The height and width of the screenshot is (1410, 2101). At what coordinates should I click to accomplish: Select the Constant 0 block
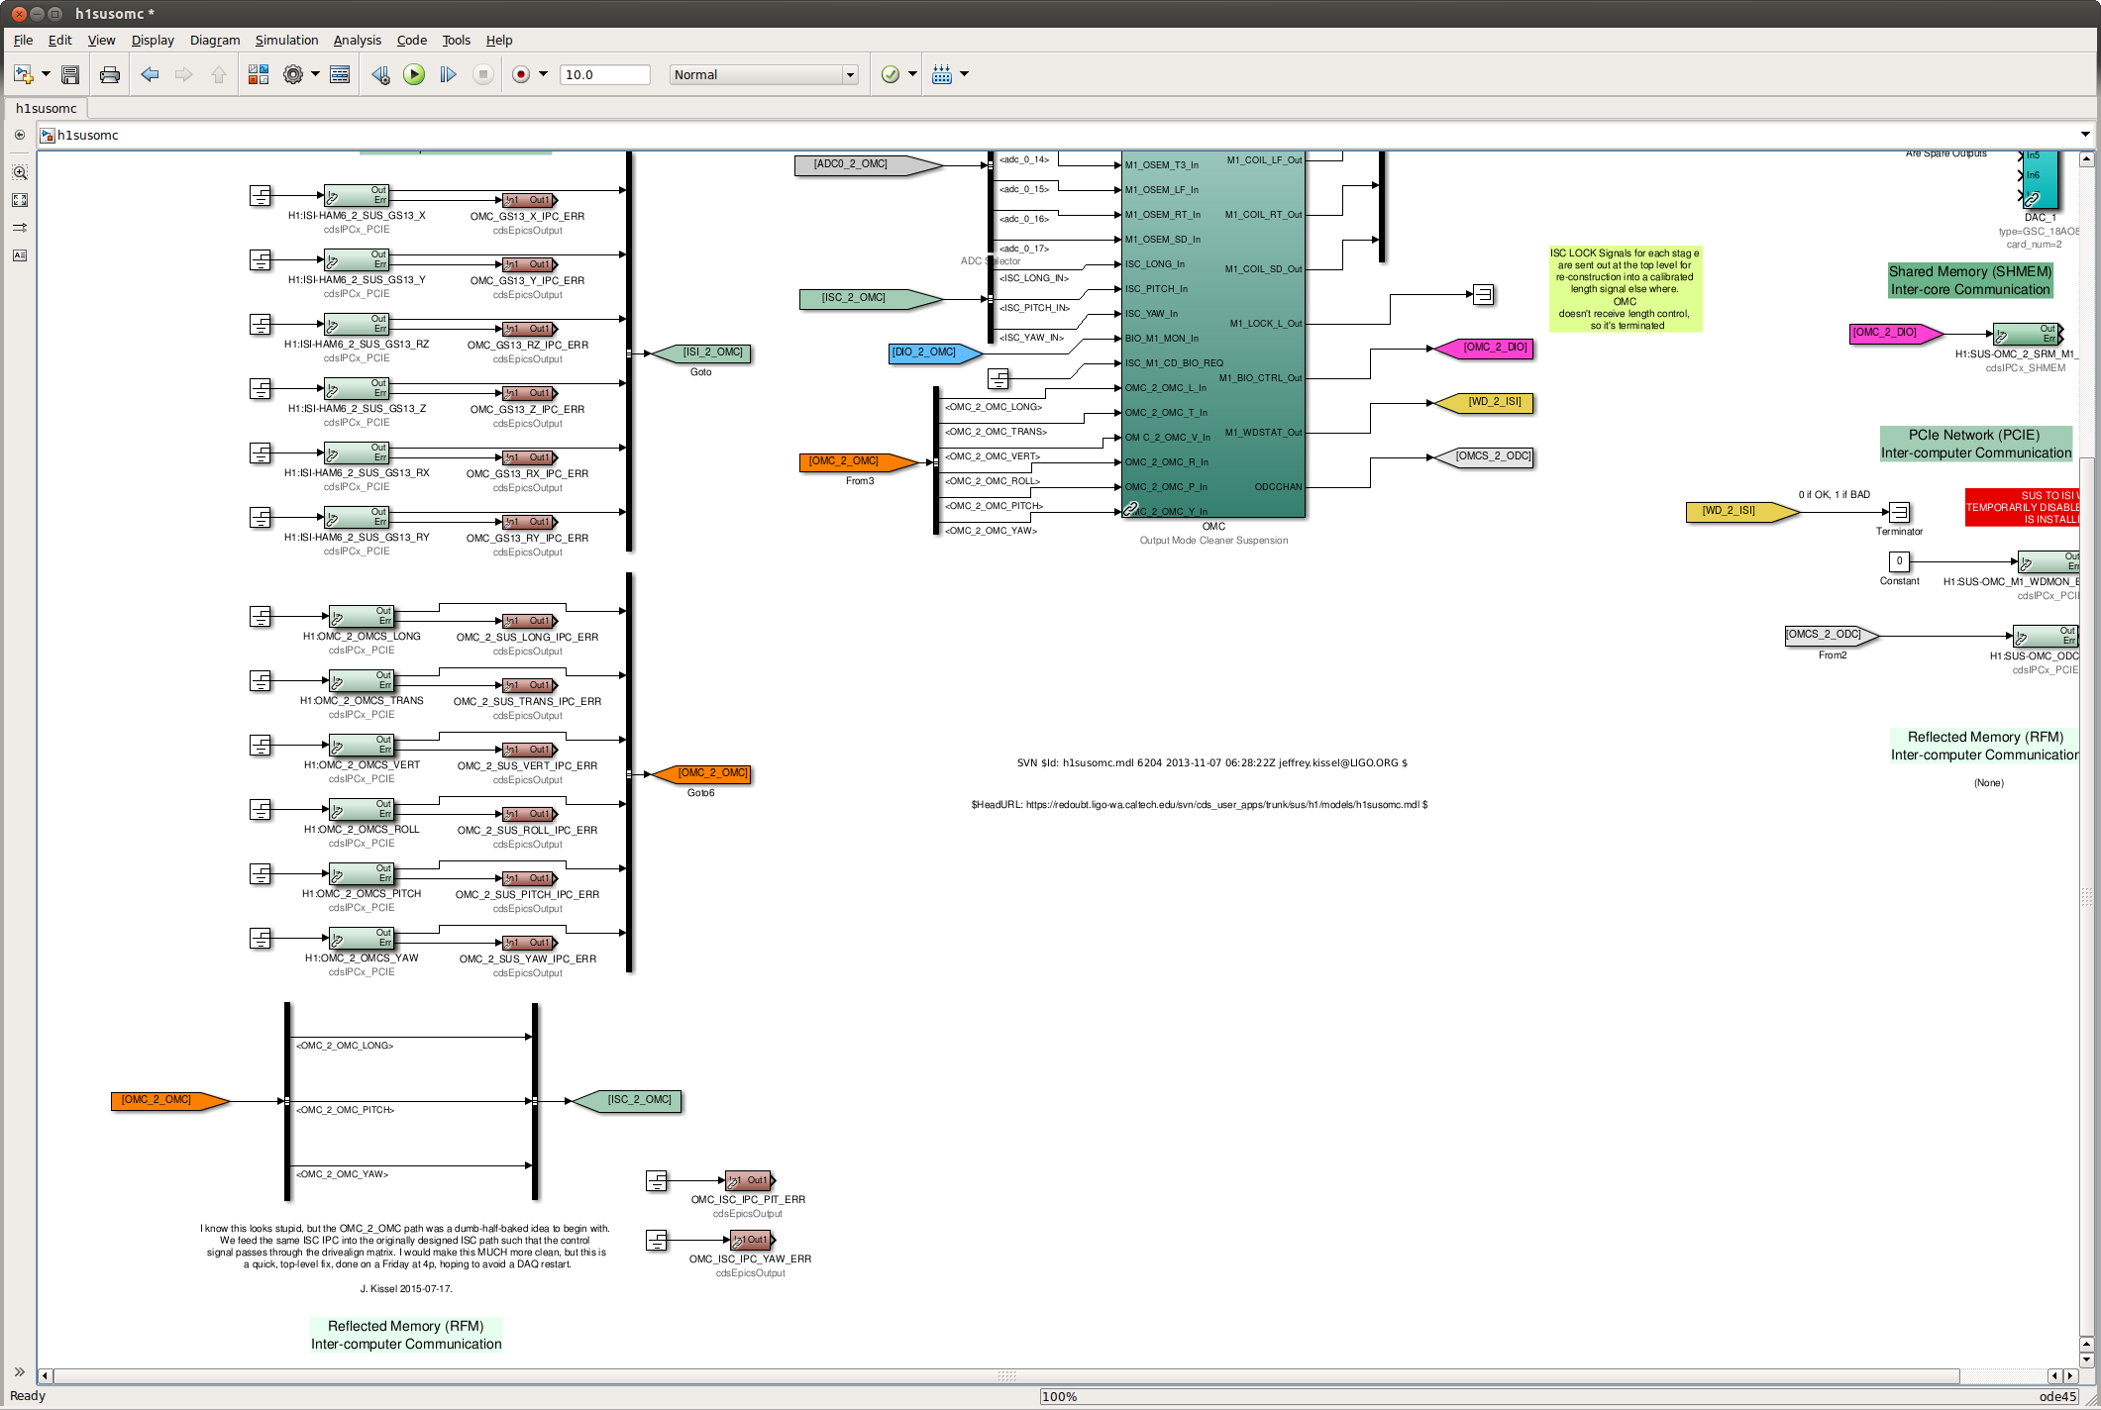[1899, 561]
